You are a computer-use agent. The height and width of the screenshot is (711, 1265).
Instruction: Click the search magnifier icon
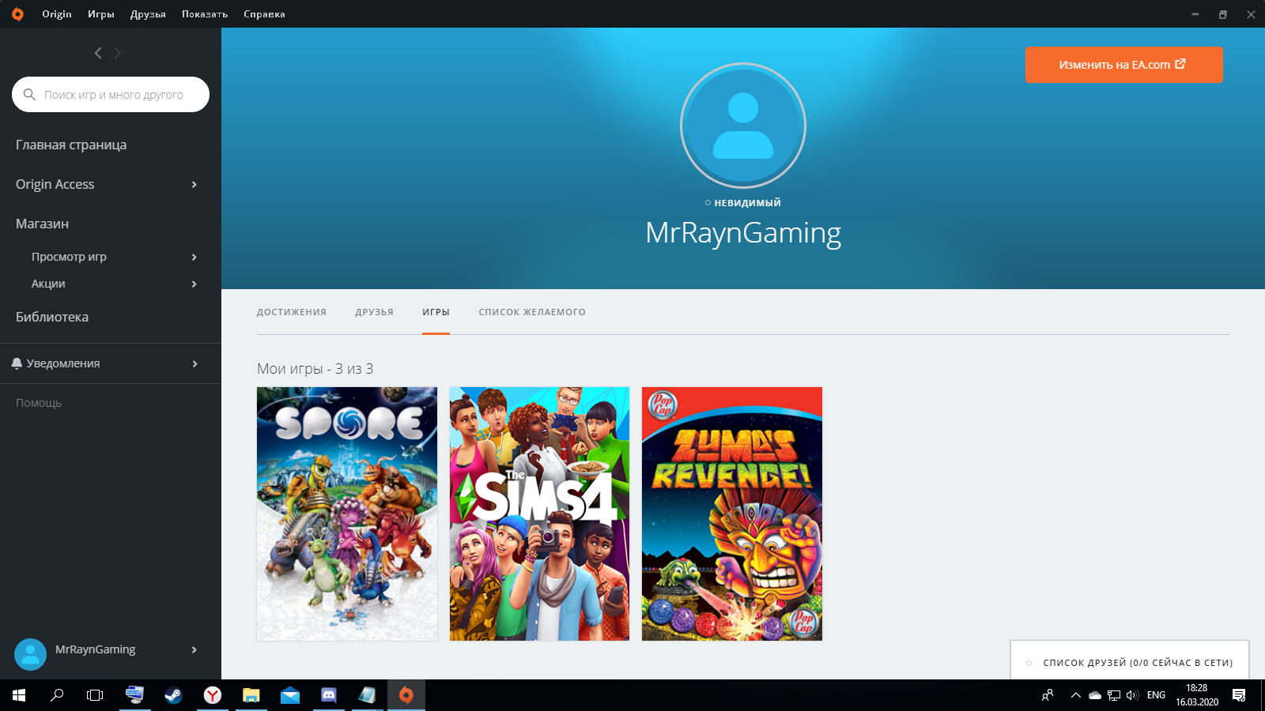point(29,94)
